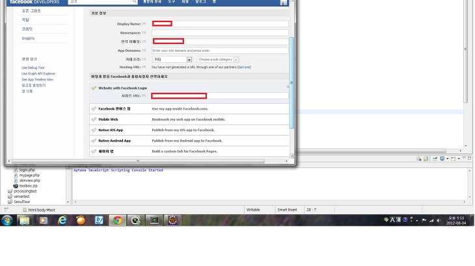Click the IME letter A indicator in tray
475x266 pixels.
click(392, 220)
